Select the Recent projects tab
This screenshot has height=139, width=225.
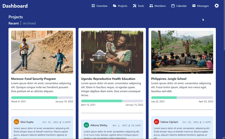click(x=13, y=23)
